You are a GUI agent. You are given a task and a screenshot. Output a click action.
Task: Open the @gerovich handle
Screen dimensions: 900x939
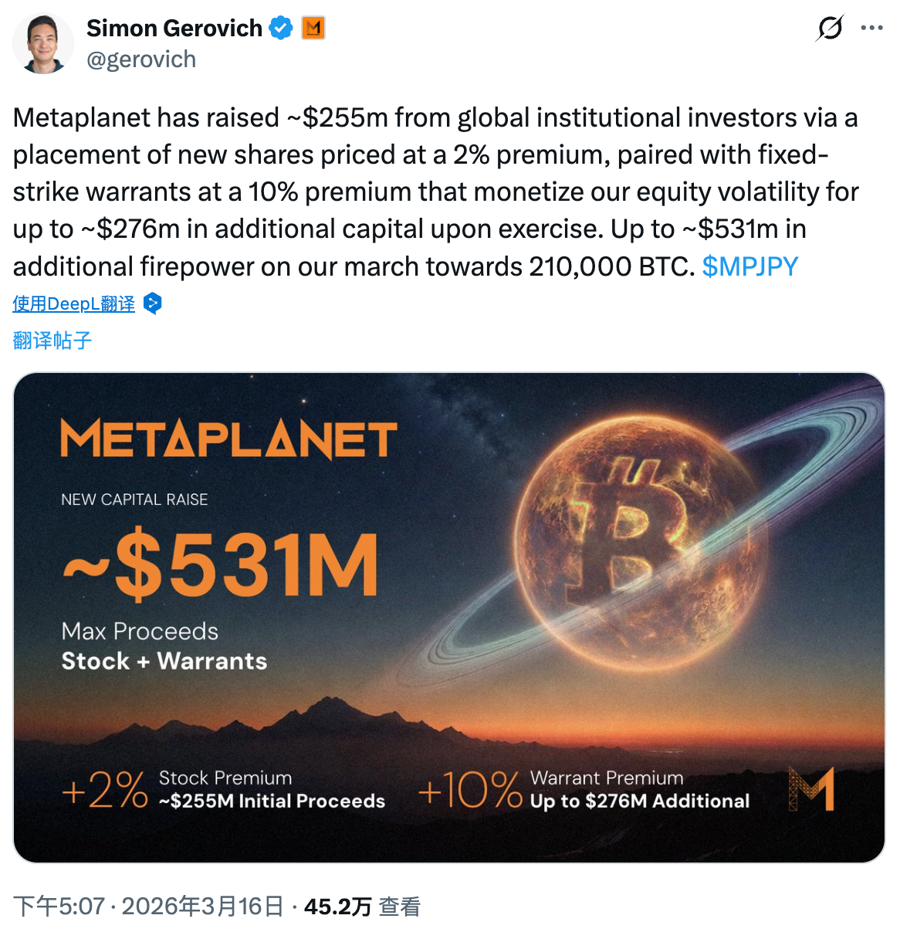click(141, 59)
